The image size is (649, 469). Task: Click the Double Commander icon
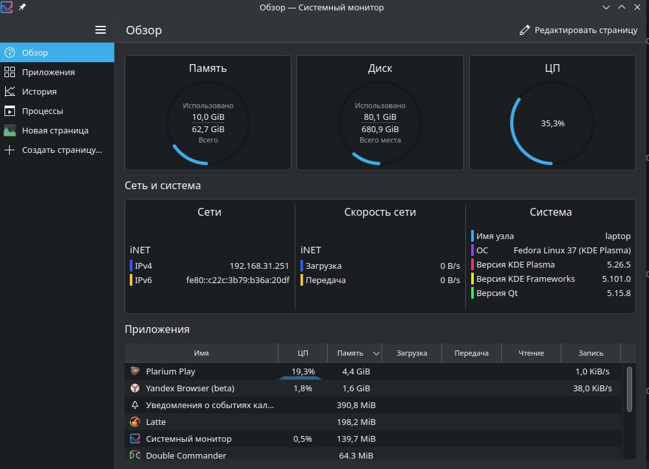click(x=135, y=455)
